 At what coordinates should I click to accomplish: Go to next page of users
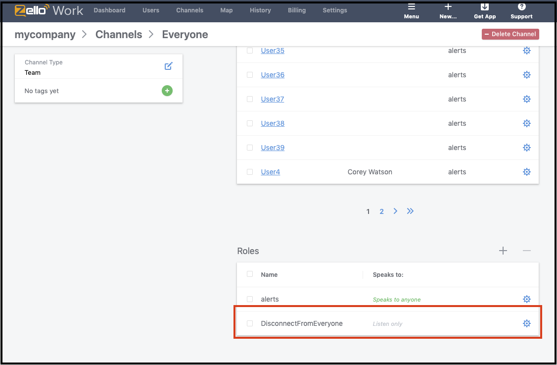point(395,211)
